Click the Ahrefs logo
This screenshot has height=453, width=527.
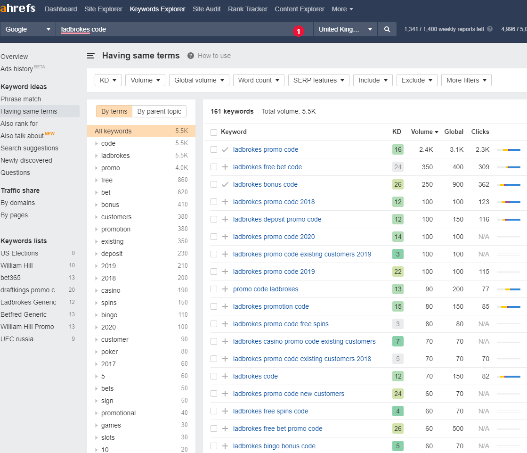(x=18, y=9)
